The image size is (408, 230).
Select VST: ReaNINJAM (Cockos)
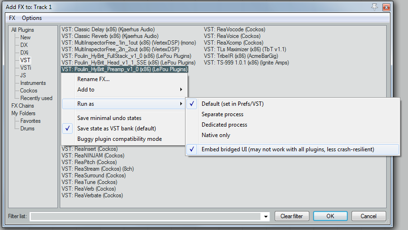93,156
